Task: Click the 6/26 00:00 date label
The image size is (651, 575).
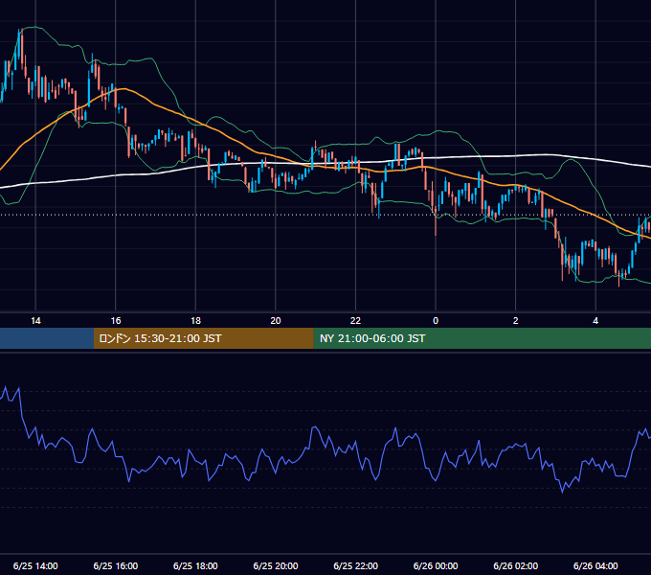Action: tap(436, 565)
